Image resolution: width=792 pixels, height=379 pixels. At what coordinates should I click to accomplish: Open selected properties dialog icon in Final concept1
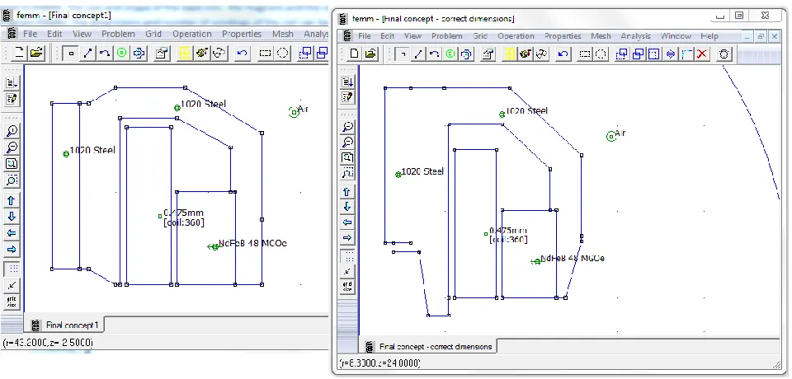tap(162, 53)
